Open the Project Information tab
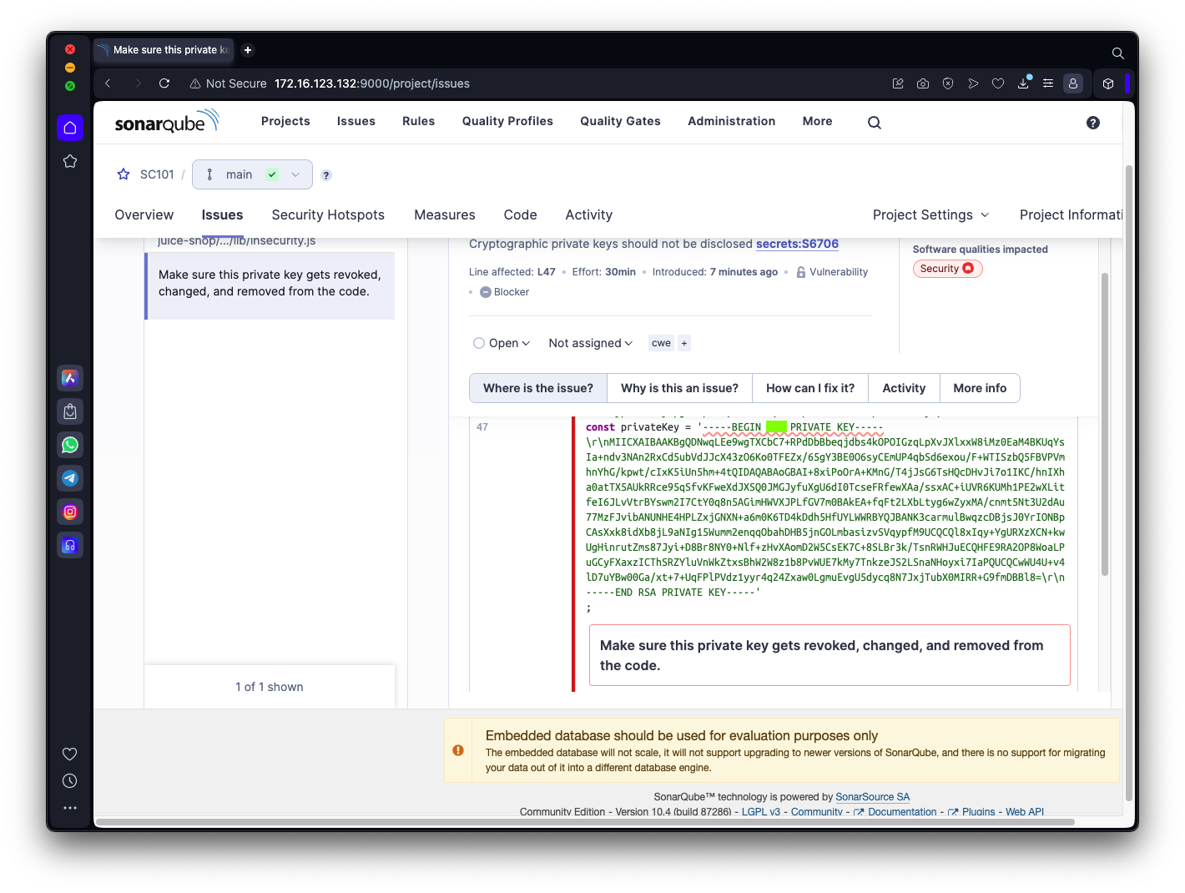Image resolution: width=1185 pixels, height=893 pixels. [1071, 214]
